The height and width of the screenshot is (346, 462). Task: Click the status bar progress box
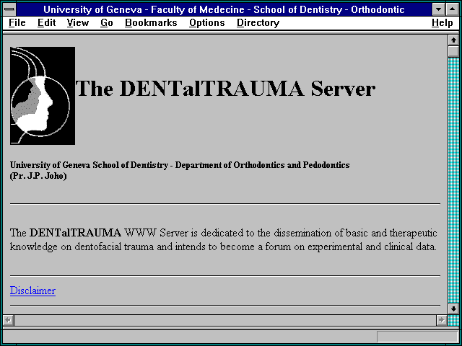pyautogui.click(x=417, y=337)
